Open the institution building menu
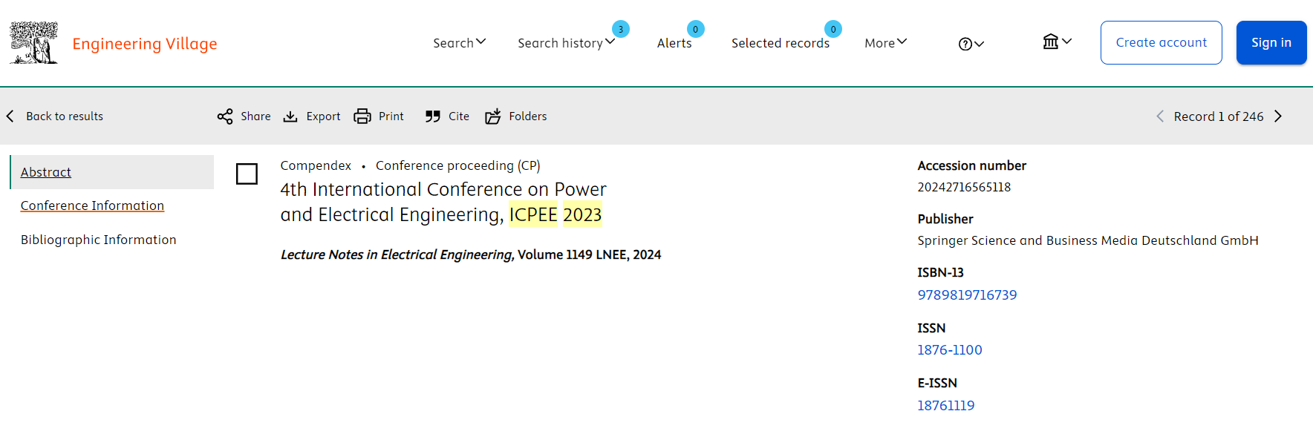 click(x=1057, y=42)
